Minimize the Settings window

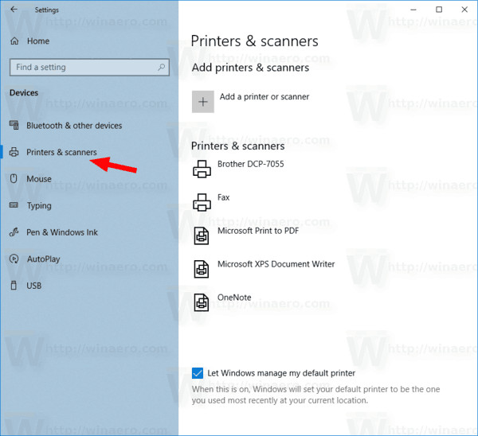point(413,10)
